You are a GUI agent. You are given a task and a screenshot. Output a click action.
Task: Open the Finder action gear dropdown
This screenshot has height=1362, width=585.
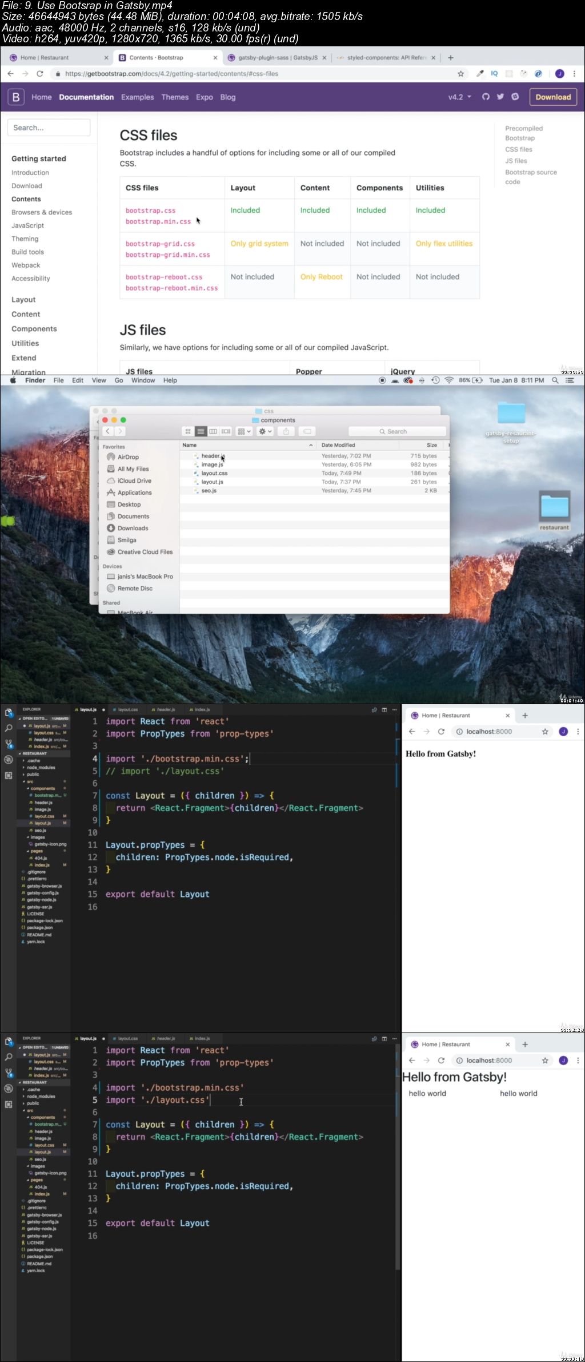265,431
